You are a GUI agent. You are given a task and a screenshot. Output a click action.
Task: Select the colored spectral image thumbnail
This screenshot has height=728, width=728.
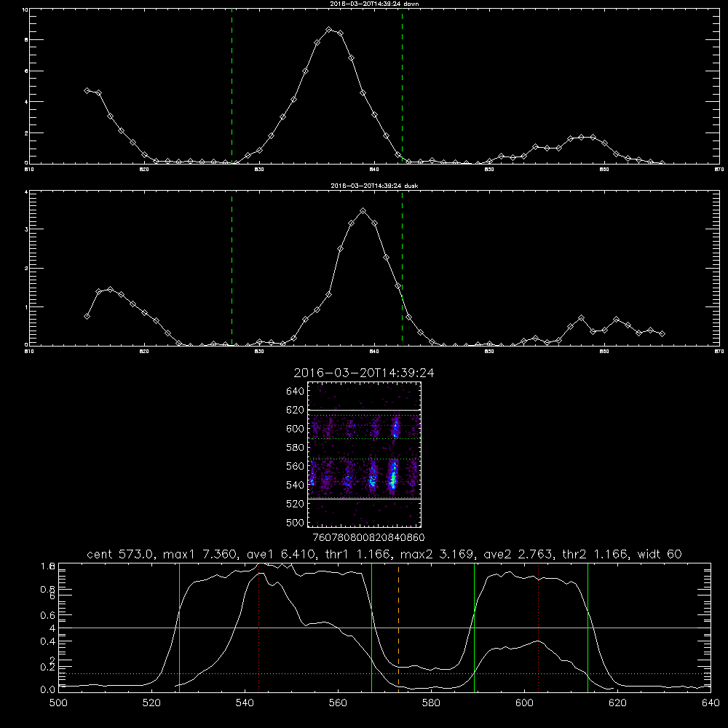click(364, 454)
